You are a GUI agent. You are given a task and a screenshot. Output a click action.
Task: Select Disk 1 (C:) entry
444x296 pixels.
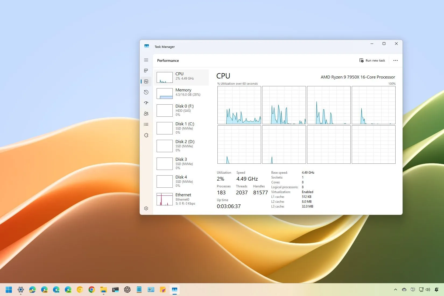coord(181,128)
